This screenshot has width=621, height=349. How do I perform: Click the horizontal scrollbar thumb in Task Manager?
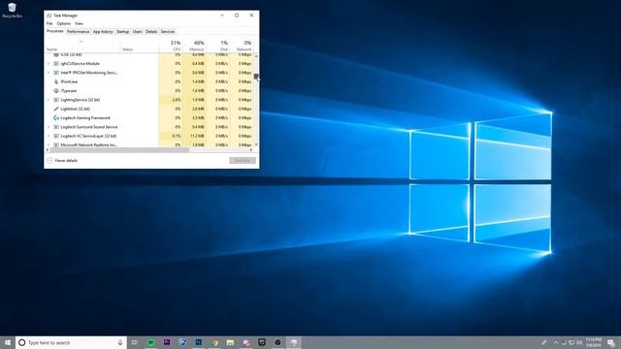coord(118,150)
